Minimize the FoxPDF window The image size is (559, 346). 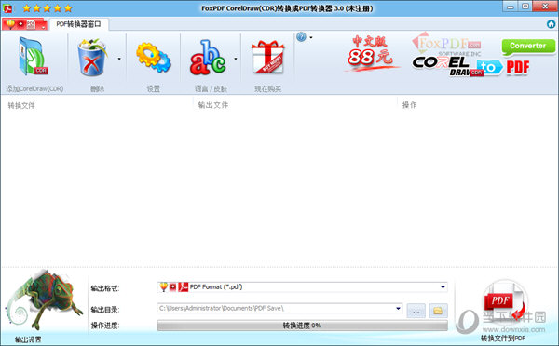pyautogui.click(x=511, y=7)
